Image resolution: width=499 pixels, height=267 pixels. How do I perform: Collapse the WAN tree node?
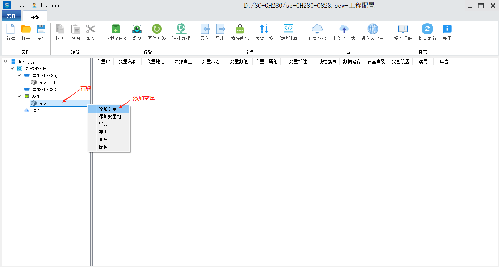[19, 96]
